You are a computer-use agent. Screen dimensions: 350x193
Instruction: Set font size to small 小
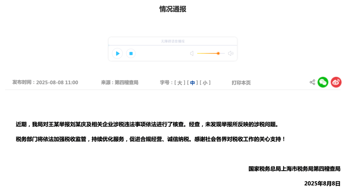(x=205, y=83)
